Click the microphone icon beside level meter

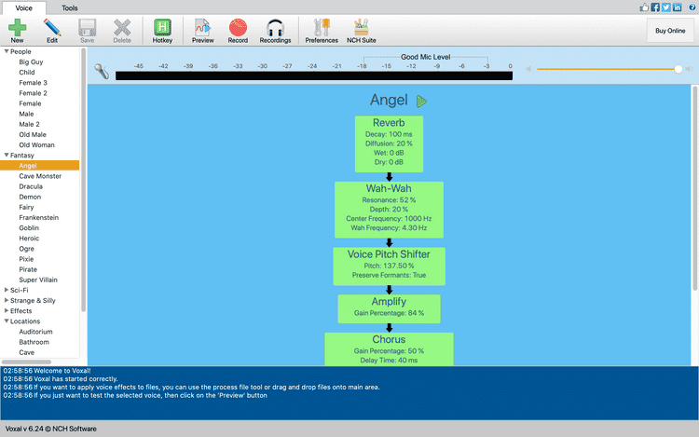click(x=102, y=73)
